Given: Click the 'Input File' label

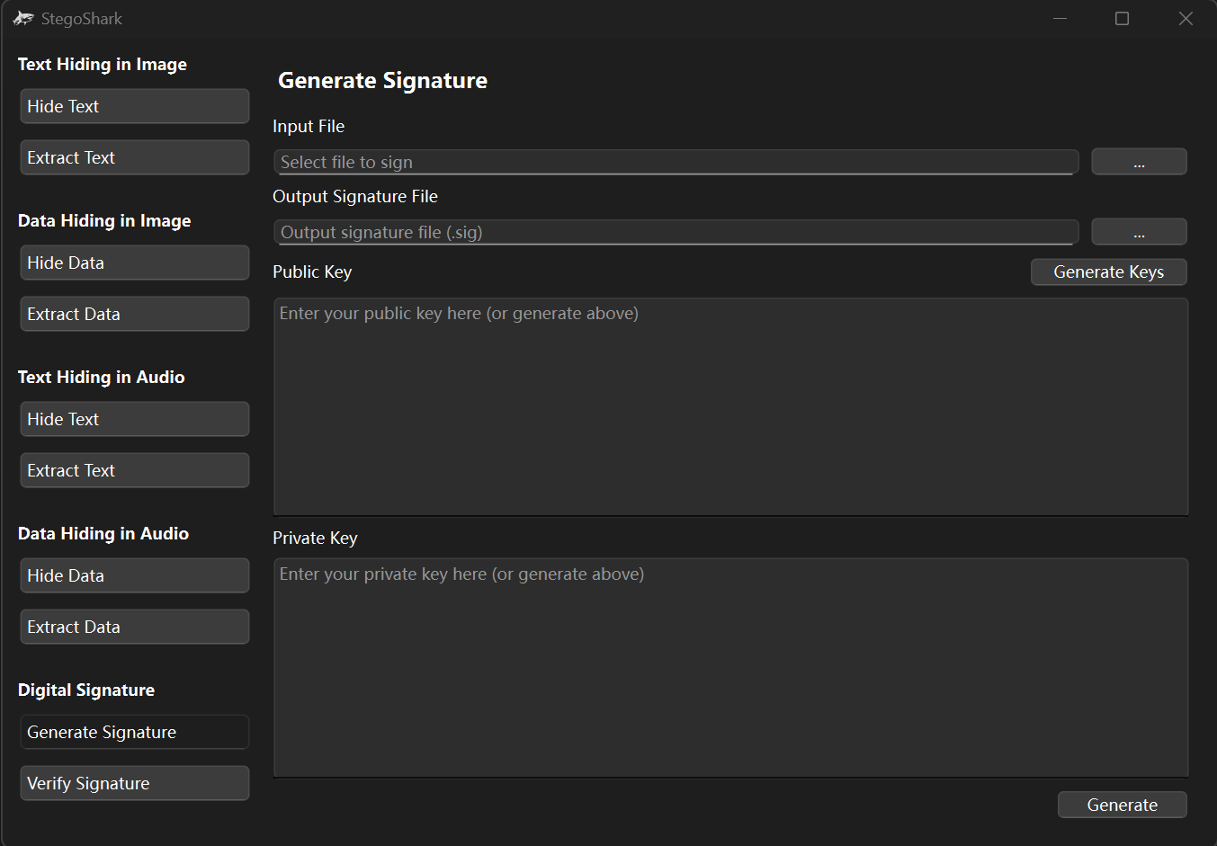Looking at the screenshot, I should [x=309, y=126].
